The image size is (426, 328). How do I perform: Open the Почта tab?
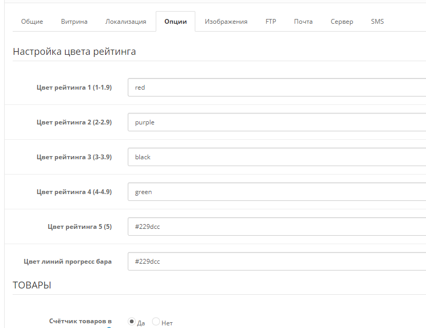[x=303, y=22]
